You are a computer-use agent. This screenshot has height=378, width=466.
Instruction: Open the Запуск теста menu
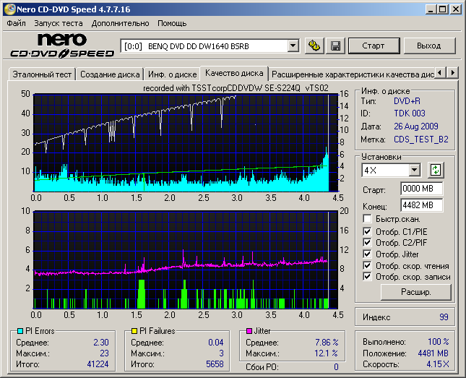pos(58,23)
